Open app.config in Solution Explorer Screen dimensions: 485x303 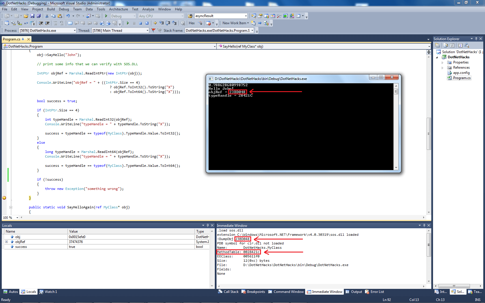461,73
